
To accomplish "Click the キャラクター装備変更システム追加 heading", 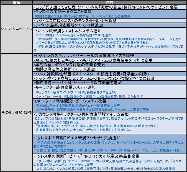I will pyautogui.click(x=64, y=87).
